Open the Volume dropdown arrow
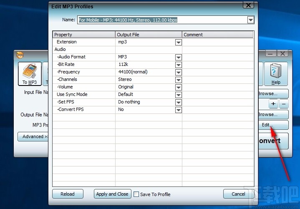 pyautogui.click(x=178, y=87)
